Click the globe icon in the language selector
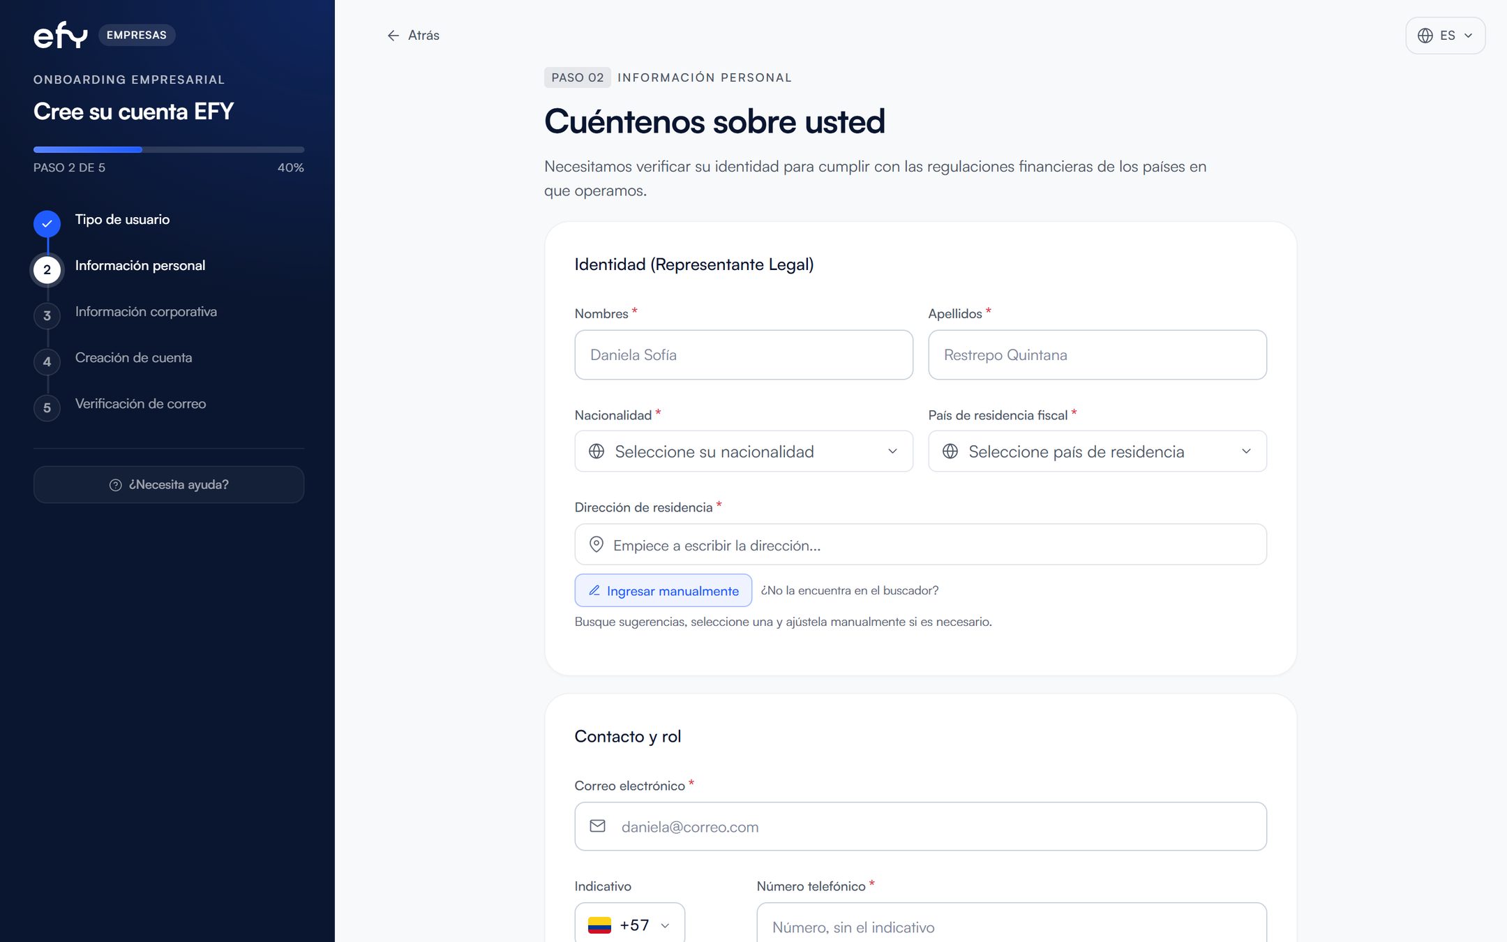This screenshot has height=942, width=1507. [x=1425, y=36]
